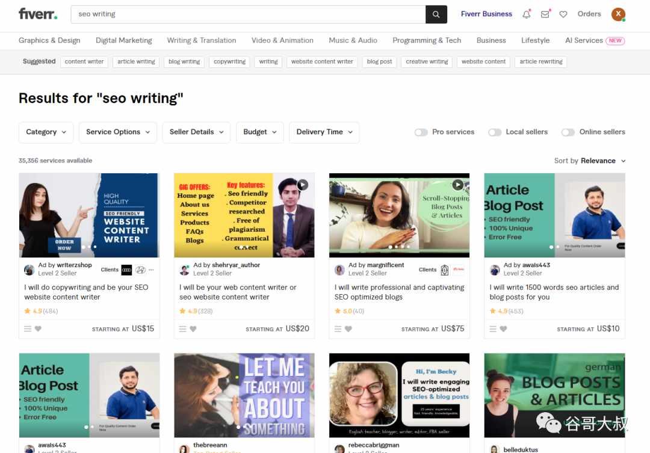Expand the Budget filter
The image size is (650, 453).
click(260, 132)
